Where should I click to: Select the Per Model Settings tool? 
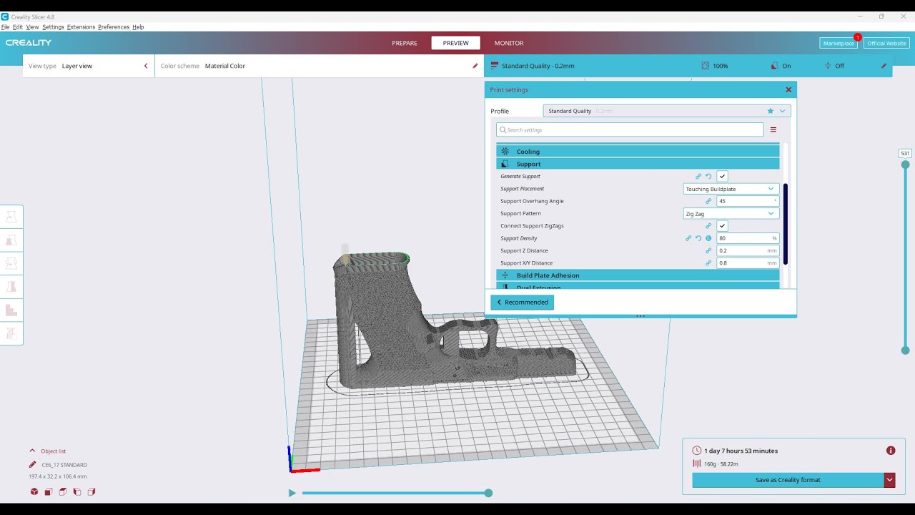(x=11, y=310)
